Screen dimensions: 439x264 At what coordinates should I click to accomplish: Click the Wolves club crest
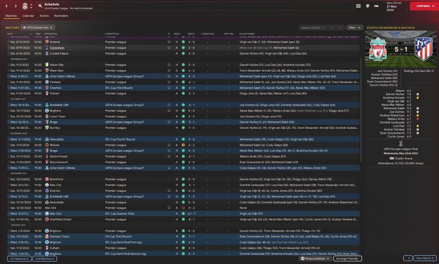(x=47, y=145)
